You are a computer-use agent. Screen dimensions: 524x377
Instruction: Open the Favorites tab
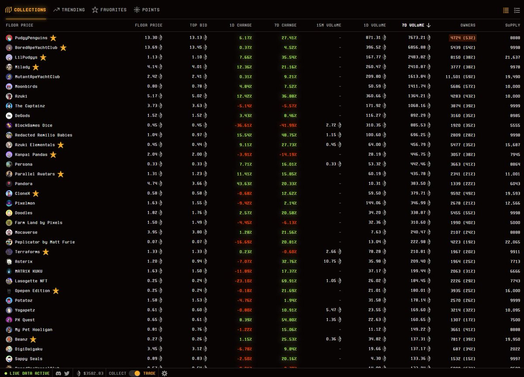click(x=109, y=10)
